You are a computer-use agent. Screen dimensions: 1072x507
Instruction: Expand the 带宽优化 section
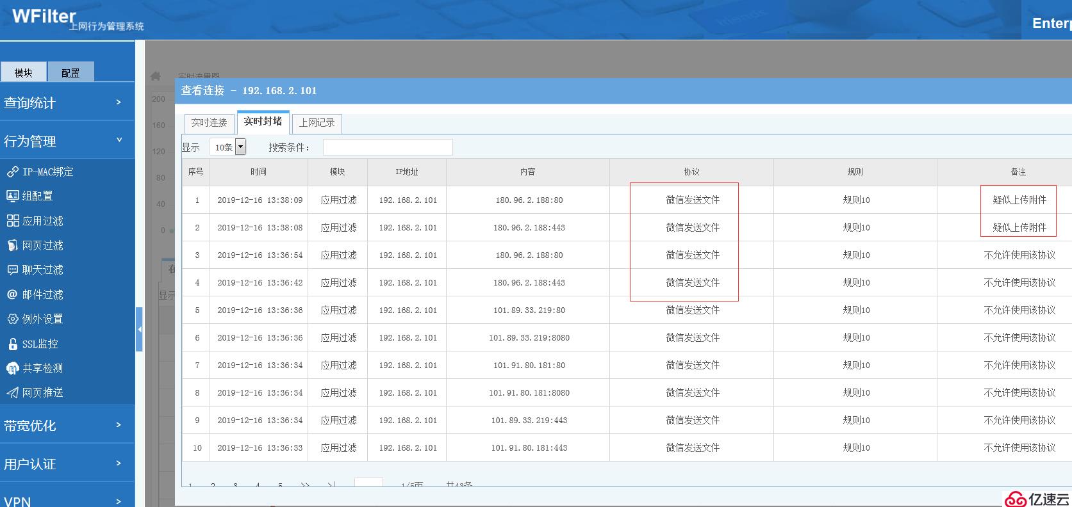pyautogui.click(x=67, y=425)
